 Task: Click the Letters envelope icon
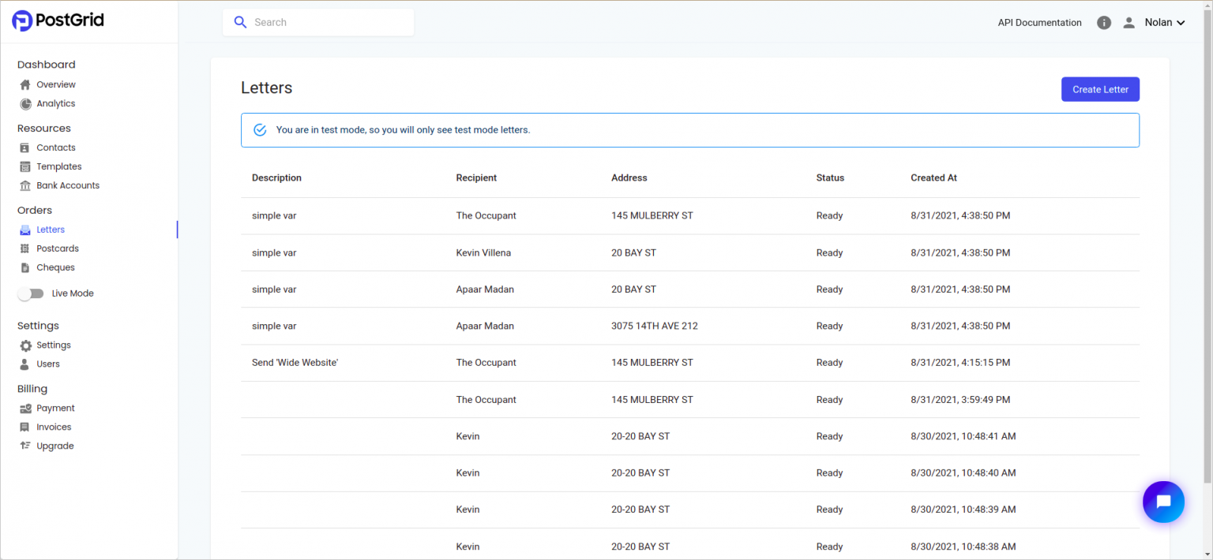[25, 230]
